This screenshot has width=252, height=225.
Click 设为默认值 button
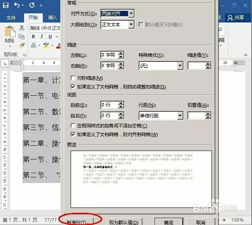click(x=124, y=222)
